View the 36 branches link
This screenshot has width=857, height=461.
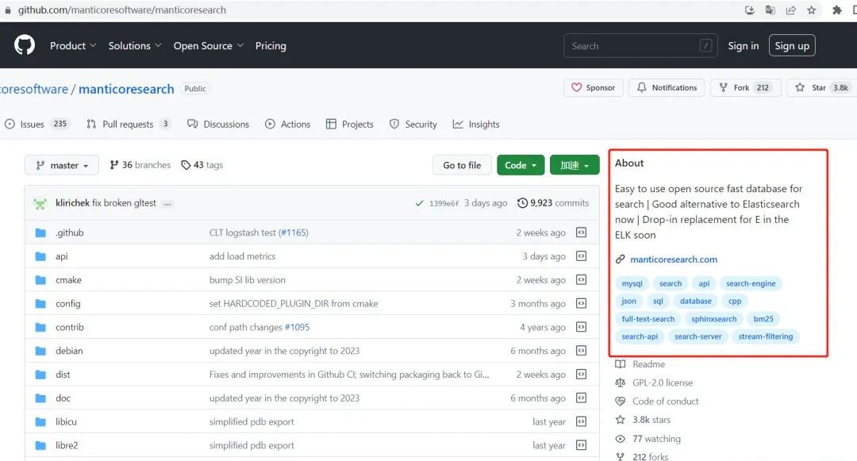pos(140,165)
